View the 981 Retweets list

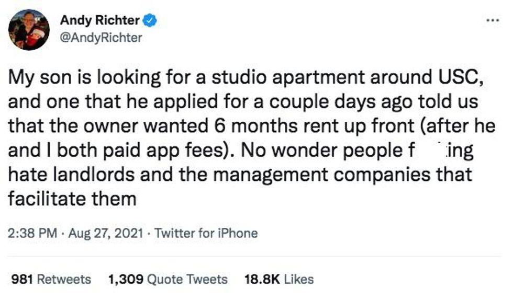click(x=51, y=279)
